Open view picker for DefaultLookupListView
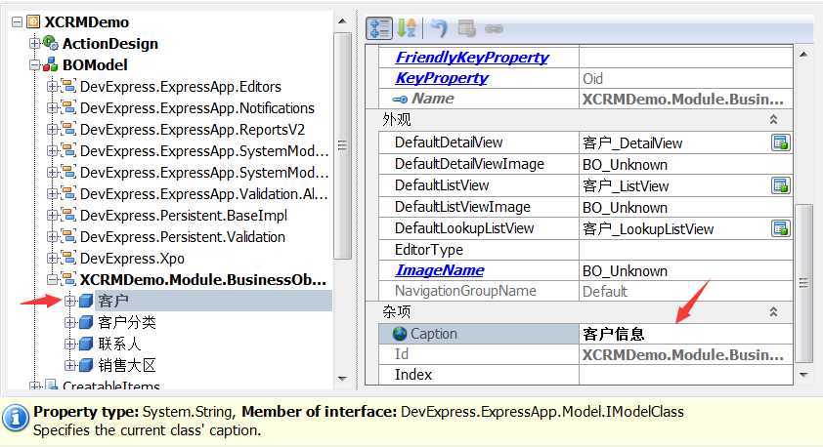Screen dimensions: 823x447 tap(781, 228)
